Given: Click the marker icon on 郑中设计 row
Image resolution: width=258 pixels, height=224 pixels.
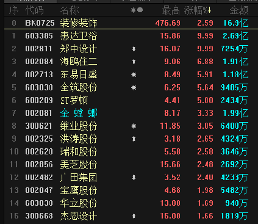Looking at the screenshot, I should coord(134,49).
